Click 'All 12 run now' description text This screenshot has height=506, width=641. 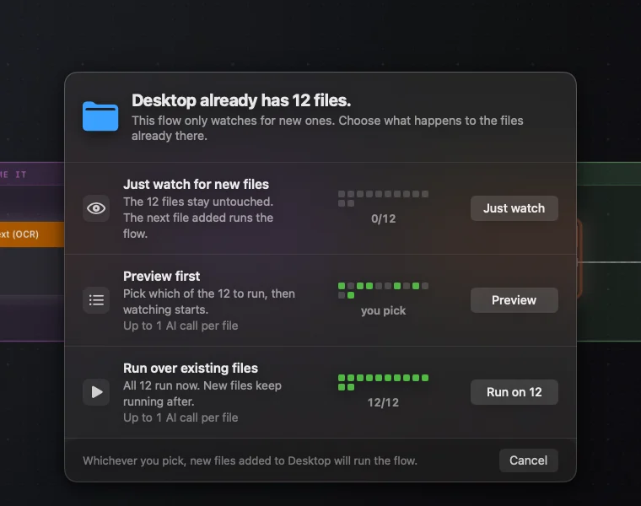coord(202,394)
